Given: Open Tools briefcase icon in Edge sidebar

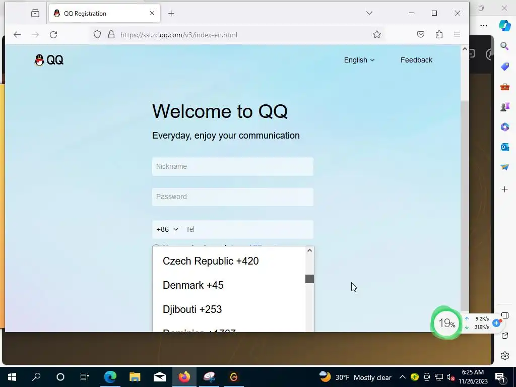Looking at the screenshot, I should point(504,87).
